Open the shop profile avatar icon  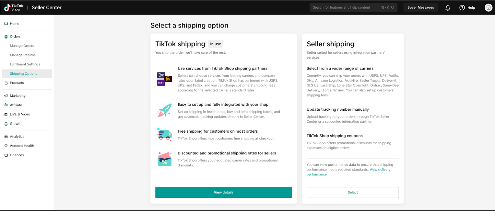point(488,7)
